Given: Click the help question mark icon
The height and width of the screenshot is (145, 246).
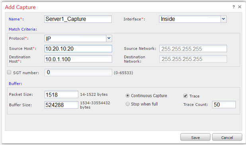Looking at the screenshot, I should [234, 7].
